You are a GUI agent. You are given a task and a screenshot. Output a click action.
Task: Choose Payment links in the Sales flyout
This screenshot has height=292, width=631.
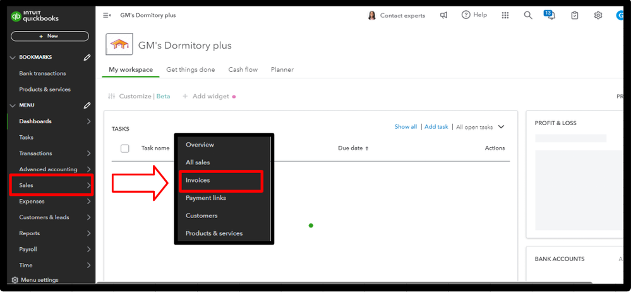tap(206, 198)
